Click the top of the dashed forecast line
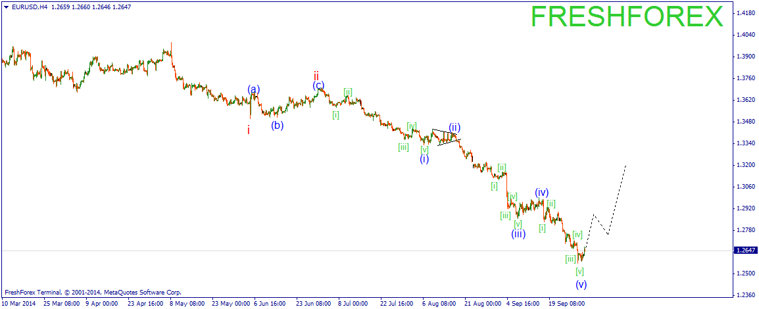759x309 pixels. [x=625, y=166]
